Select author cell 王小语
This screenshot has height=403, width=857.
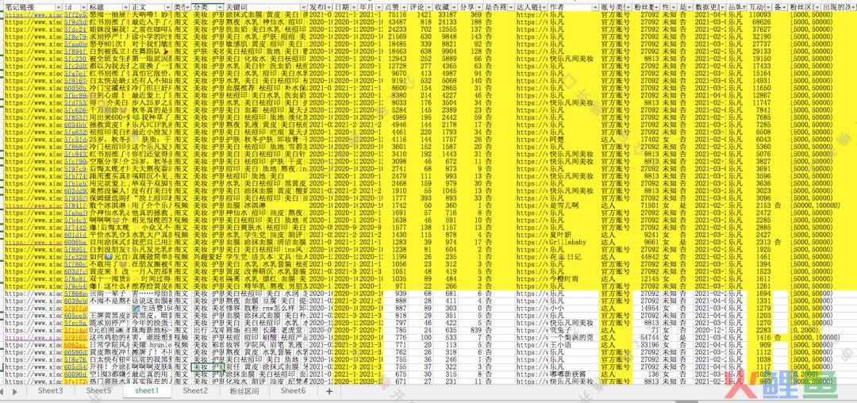(x=574, y=344)
